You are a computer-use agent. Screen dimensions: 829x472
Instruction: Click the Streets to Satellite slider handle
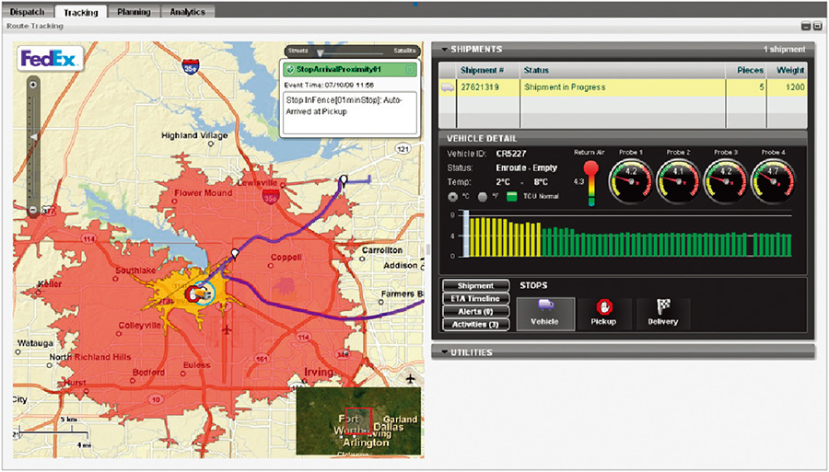[321, 53]
